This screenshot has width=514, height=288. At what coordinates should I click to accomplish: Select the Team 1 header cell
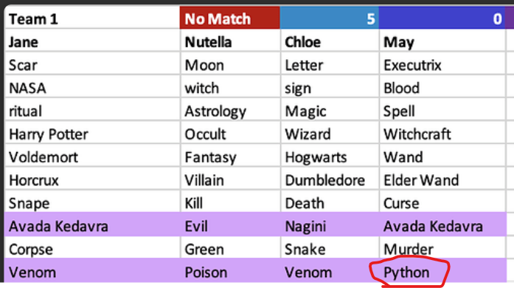tap(92, 18)
